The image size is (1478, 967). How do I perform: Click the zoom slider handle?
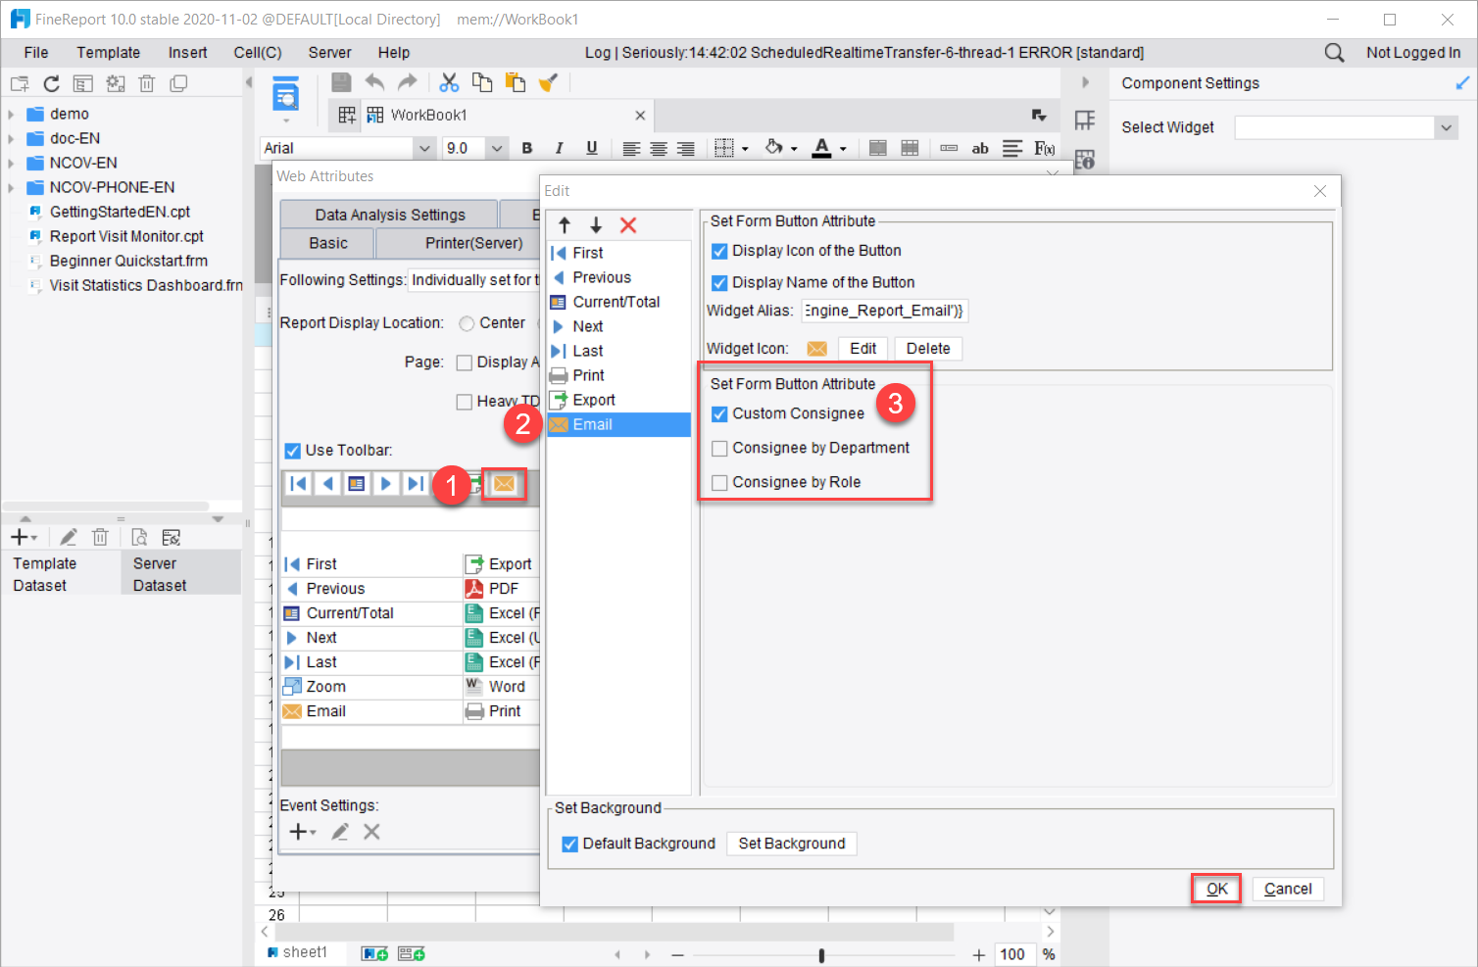[821, 955]
